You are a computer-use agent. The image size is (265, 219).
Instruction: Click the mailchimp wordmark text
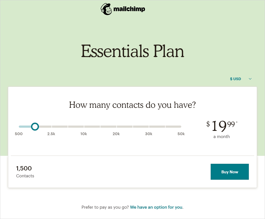pos(129,9)
